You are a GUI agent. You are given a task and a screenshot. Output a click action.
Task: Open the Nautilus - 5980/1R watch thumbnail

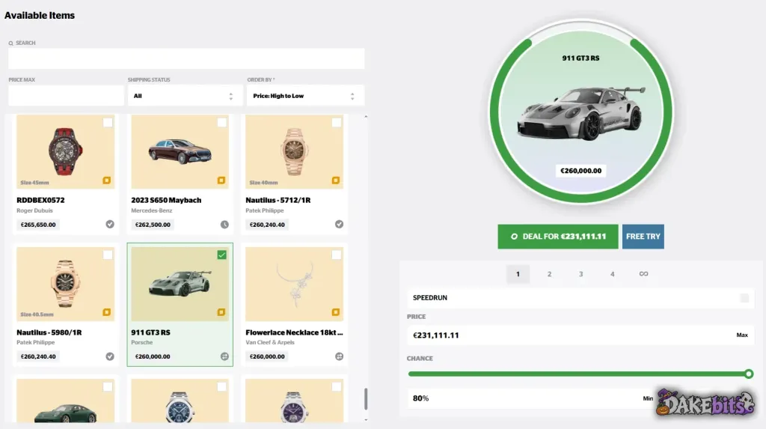66,284
